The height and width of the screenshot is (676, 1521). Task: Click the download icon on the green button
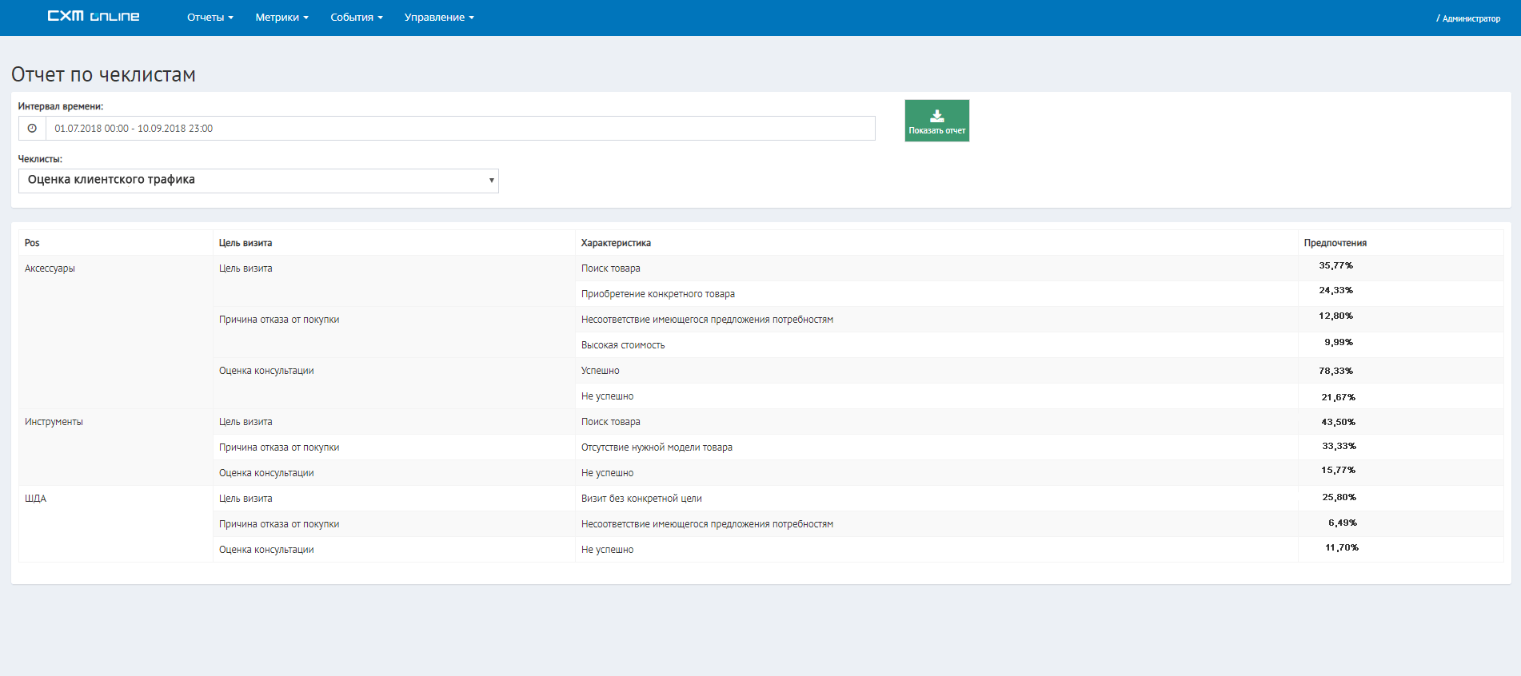pyautogui.click(x=936, y=116)
